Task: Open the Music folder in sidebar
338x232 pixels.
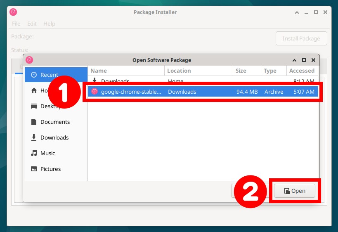Action: tap(56, 153)
